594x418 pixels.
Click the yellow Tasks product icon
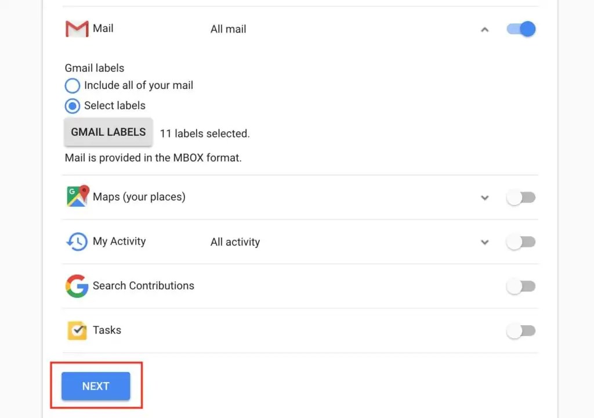pos(76,330)
